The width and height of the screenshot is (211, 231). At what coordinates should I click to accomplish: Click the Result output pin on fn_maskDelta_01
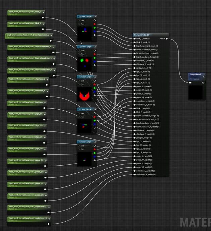tap(167, 39)
